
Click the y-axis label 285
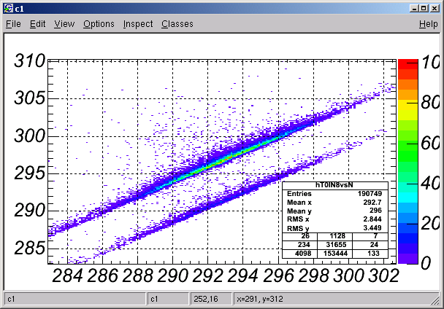pos(29,249)
